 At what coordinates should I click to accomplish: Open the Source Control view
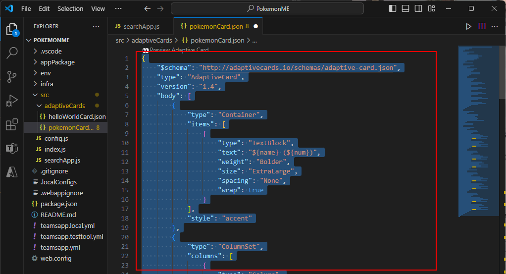(12, 77)
